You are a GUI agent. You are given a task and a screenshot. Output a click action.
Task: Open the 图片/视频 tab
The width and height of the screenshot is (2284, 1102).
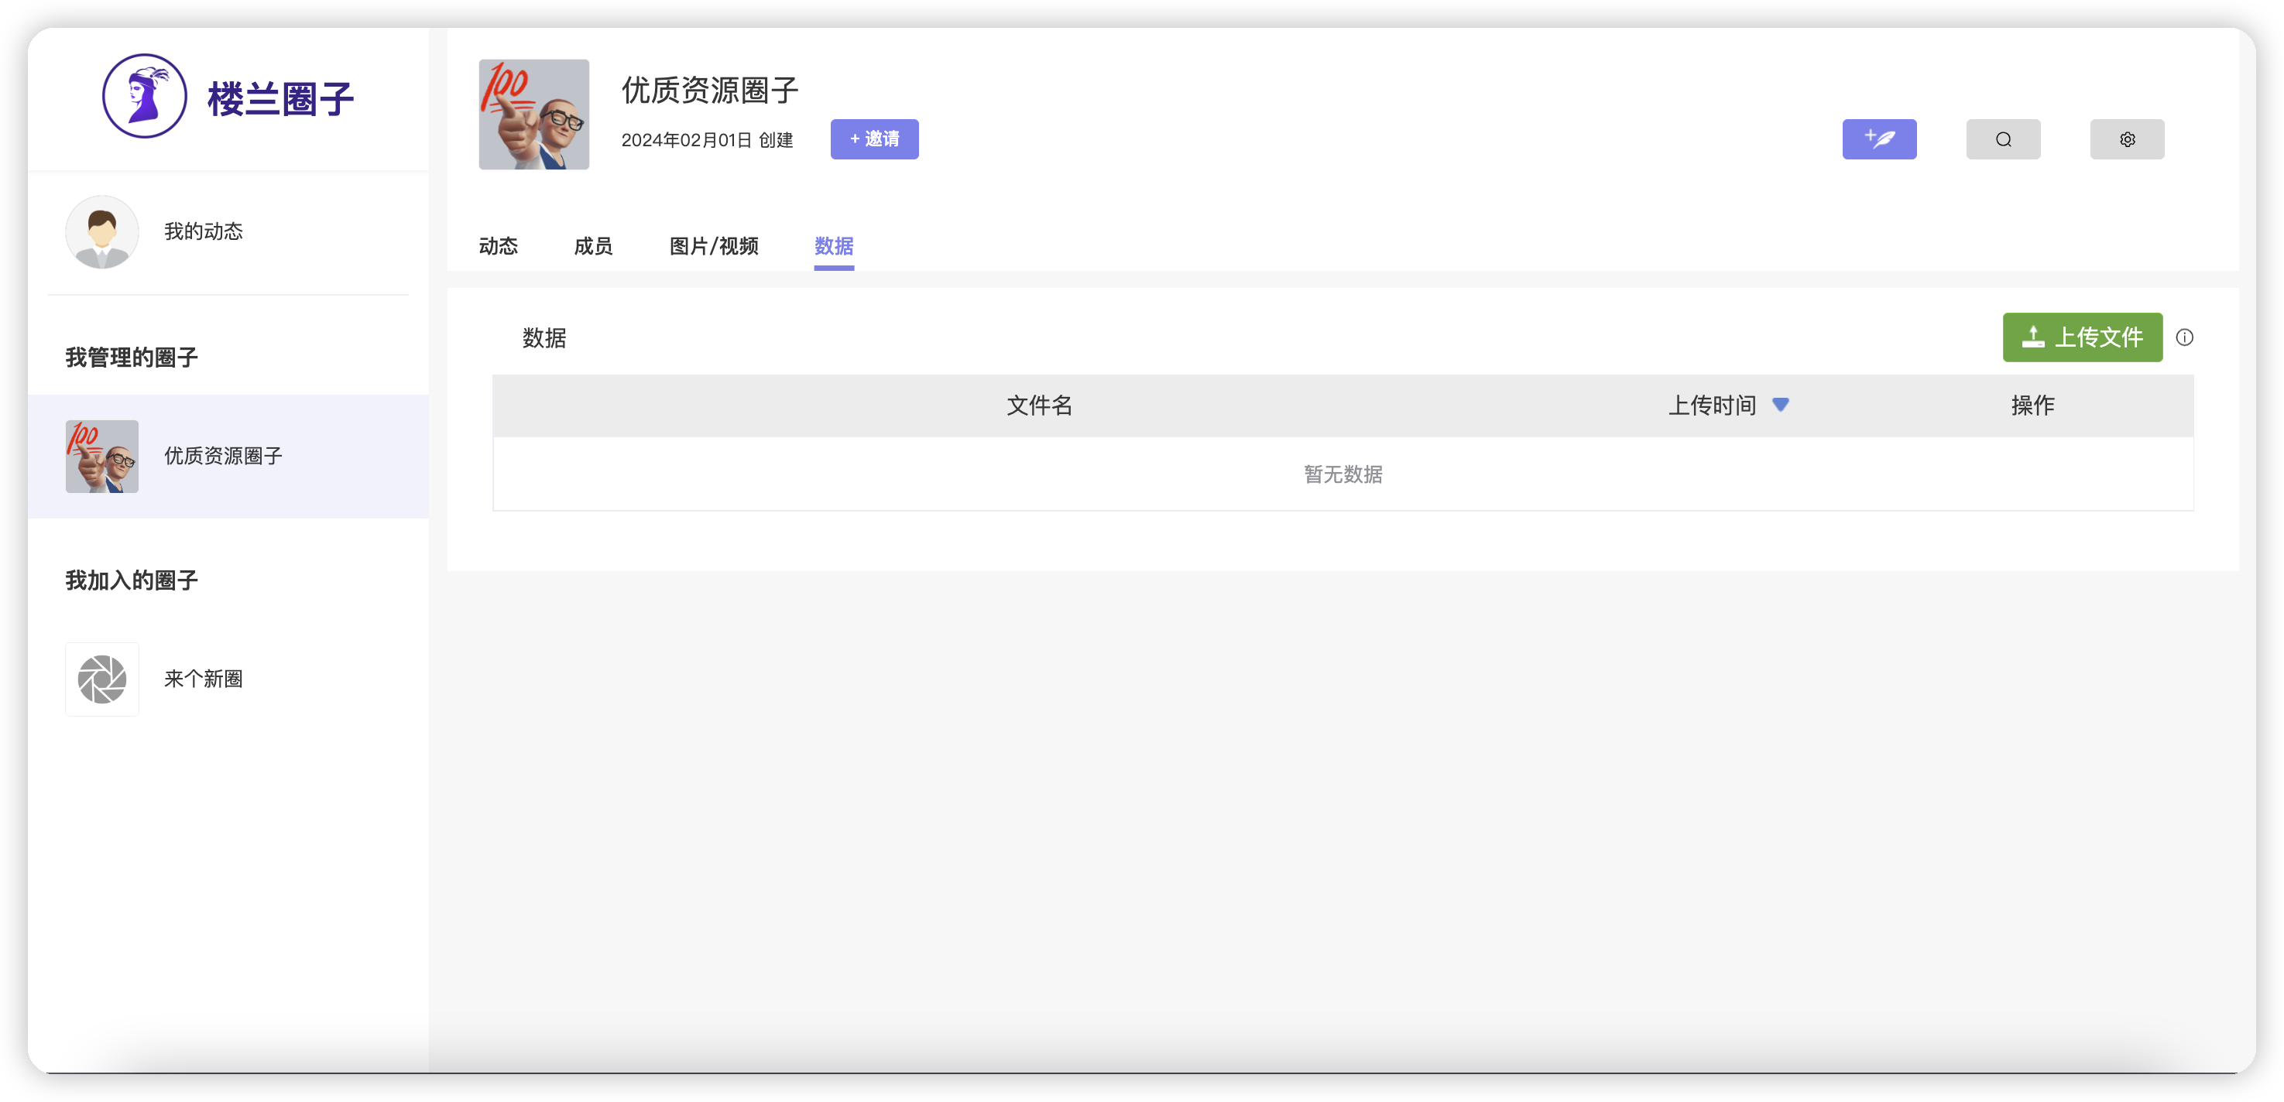(714, 245)
